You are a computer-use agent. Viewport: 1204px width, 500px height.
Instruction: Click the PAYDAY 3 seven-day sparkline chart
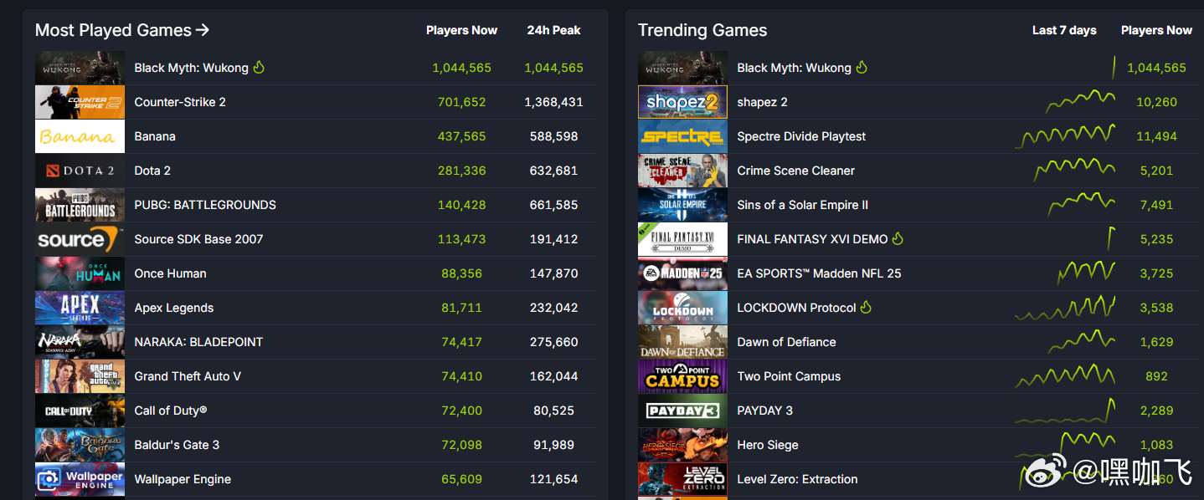coord(1065,410)
